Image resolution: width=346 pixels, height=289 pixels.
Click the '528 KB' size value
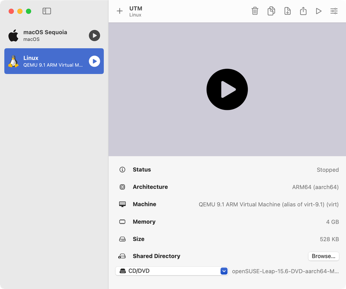pyautogui.click(x=329, y=239)
